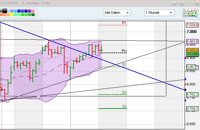The width and height of the screenshot is (200, 130).
Task: Select the pink axis marker beside 6.800
Action: (x=186, y=84)
